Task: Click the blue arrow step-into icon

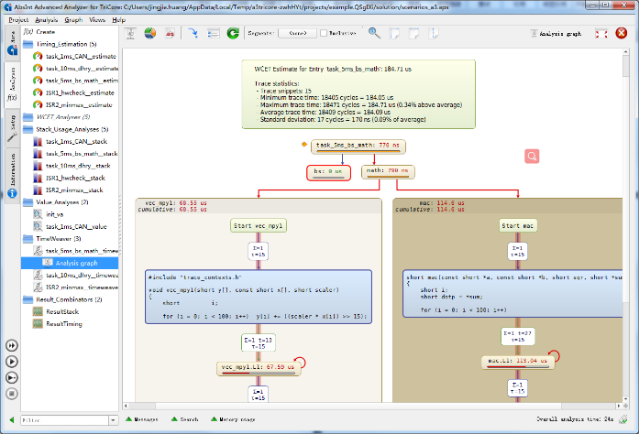Action: click(193, 33)
